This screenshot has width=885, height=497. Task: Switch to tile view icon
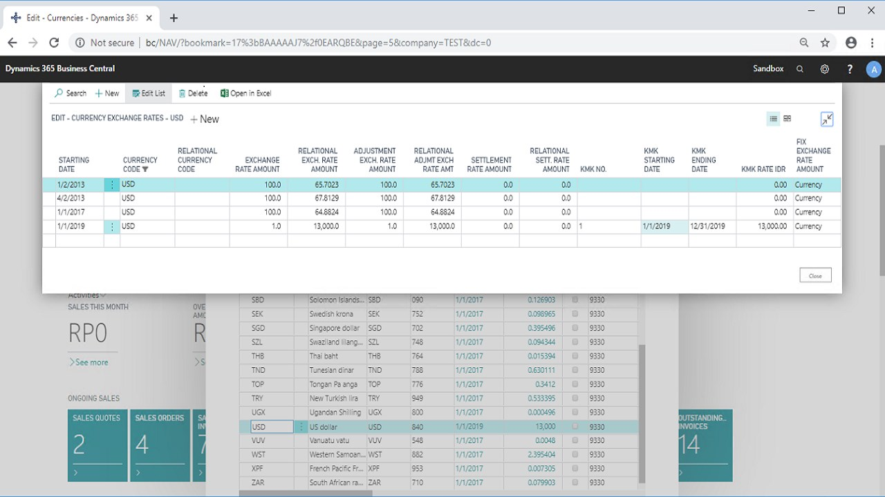pos(787,119)
